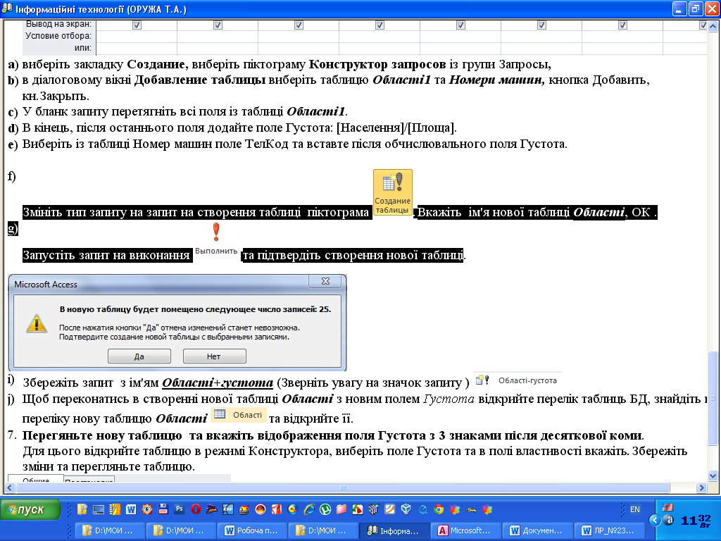
Task: Launch Internet Explorer from quick launch
Action: click(309, 509)
